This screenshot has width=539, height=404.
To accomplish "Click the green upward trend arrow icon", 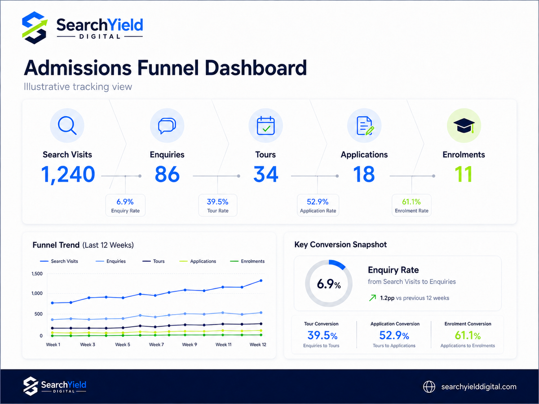I will [x=372, y=298].
